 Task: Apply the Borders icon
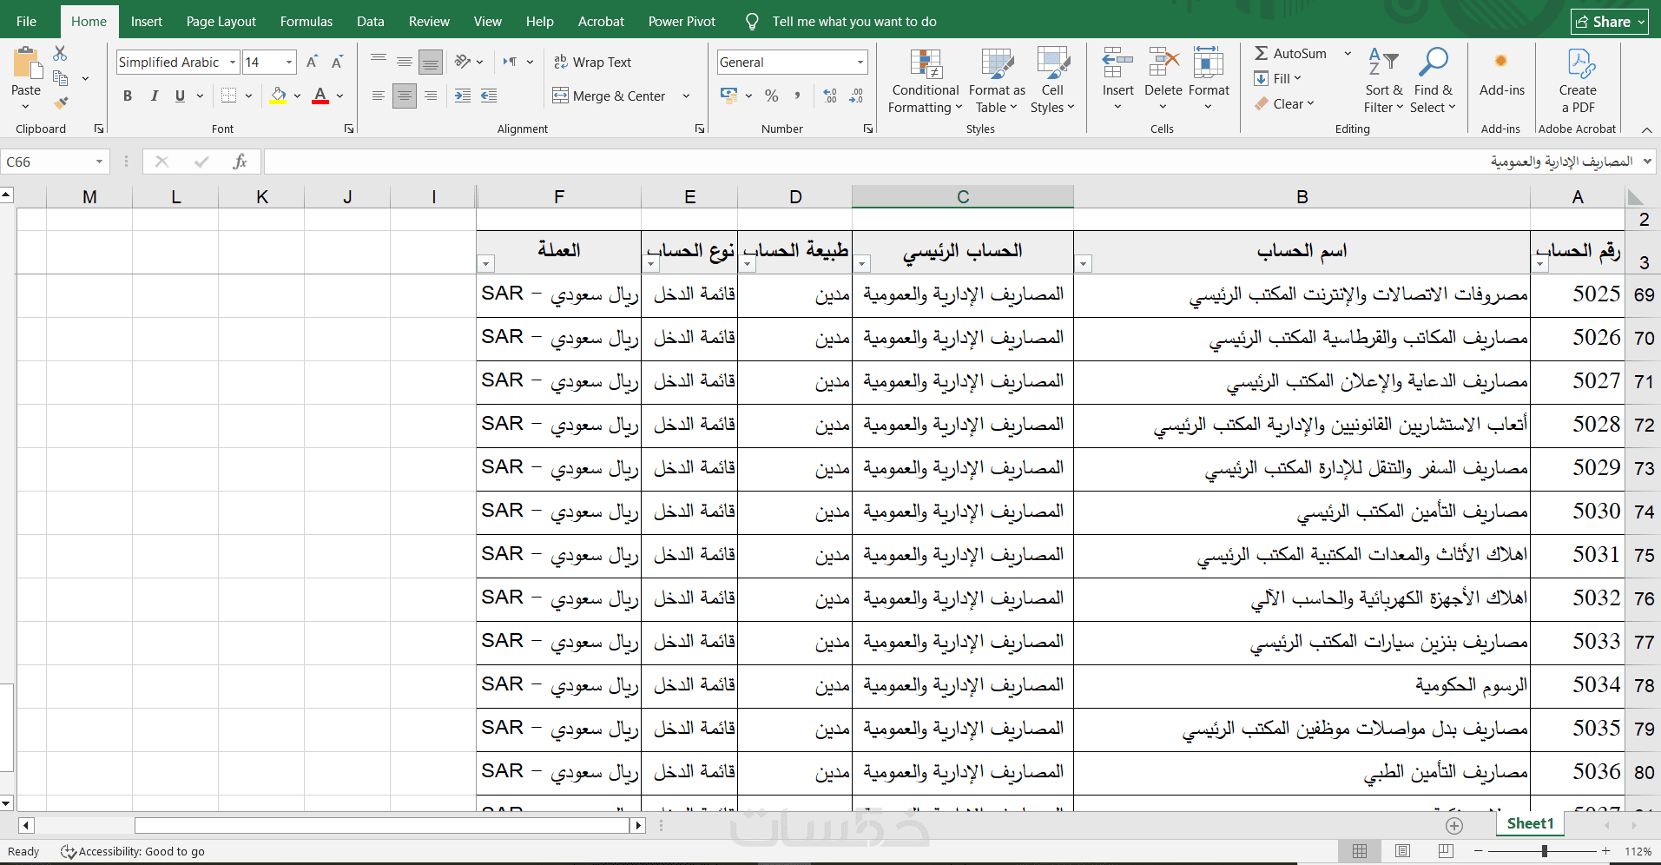[x=228, y=96]
